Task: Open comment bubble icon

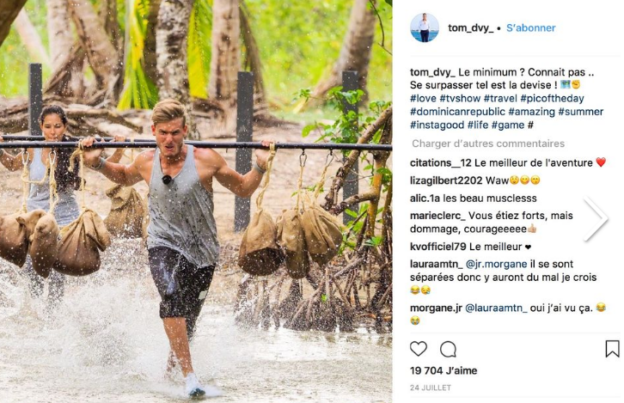Action: (448, 349)
